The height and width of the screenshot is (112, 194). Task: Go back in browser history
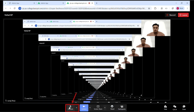pos(6,8)
